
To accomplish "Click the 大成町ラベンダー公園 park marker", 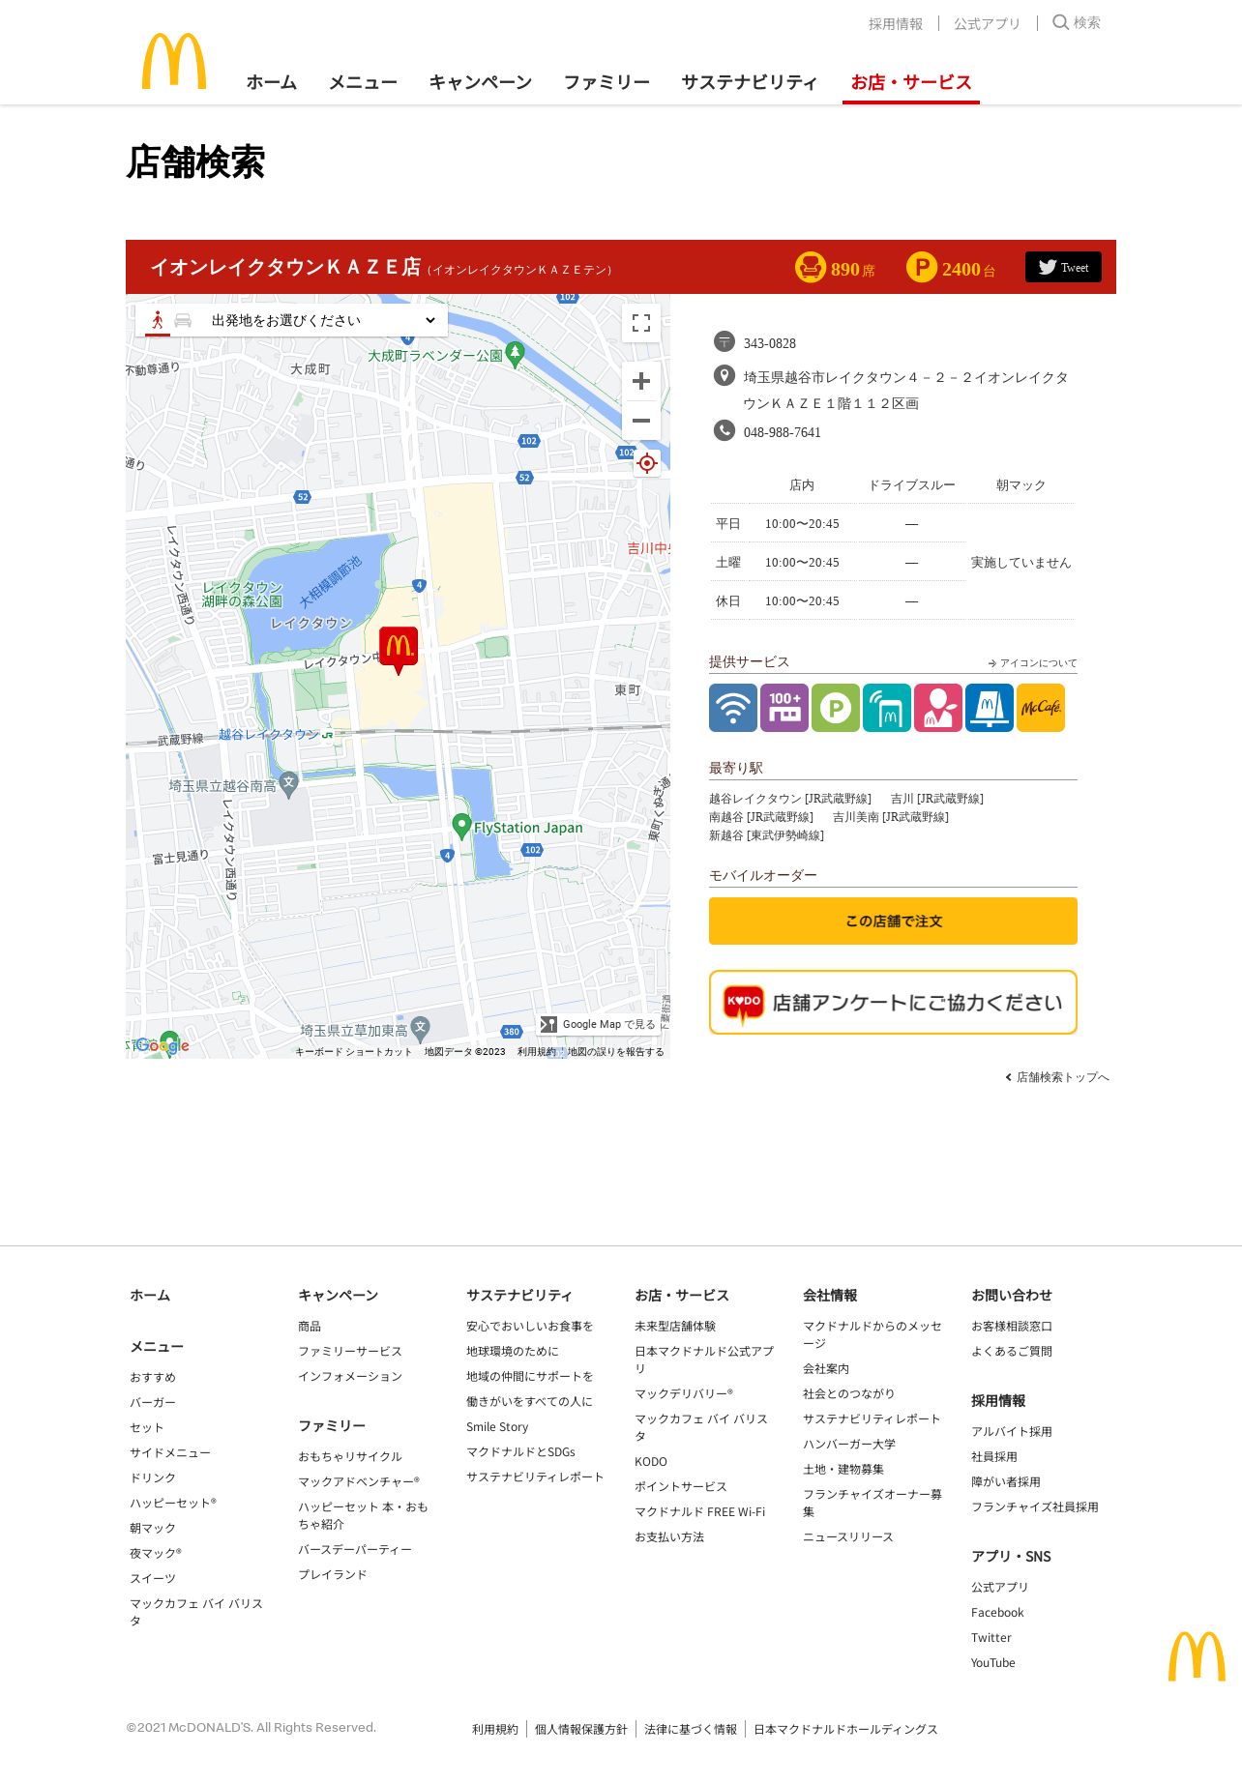I will 516,355.
